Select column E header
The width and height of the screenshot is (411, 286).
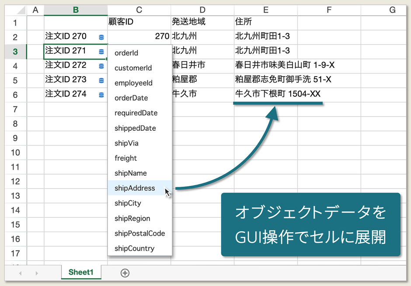(265, 10)
